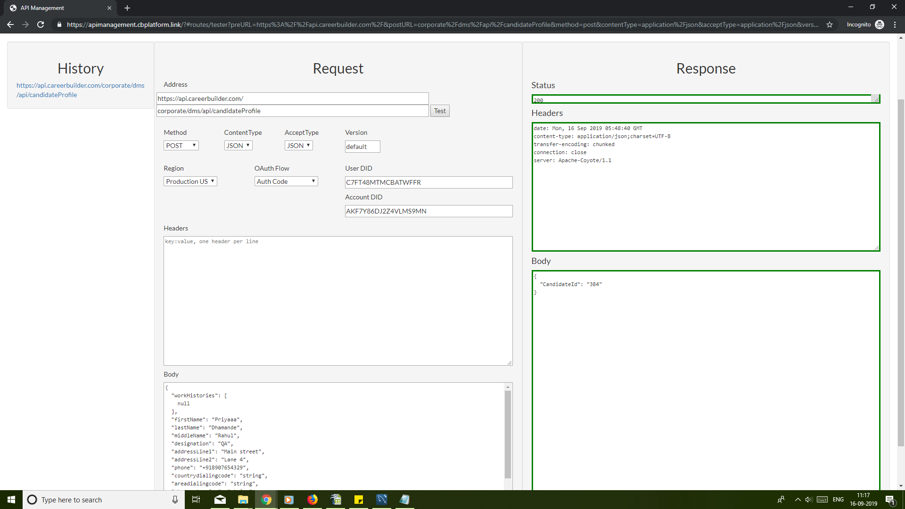Click the request Body scrollbar thumb
905x509 pixels.
508,434
